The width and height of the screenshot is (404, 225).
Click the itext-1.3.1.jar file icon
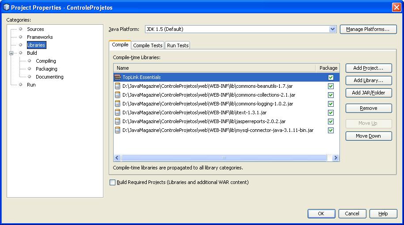118,112
